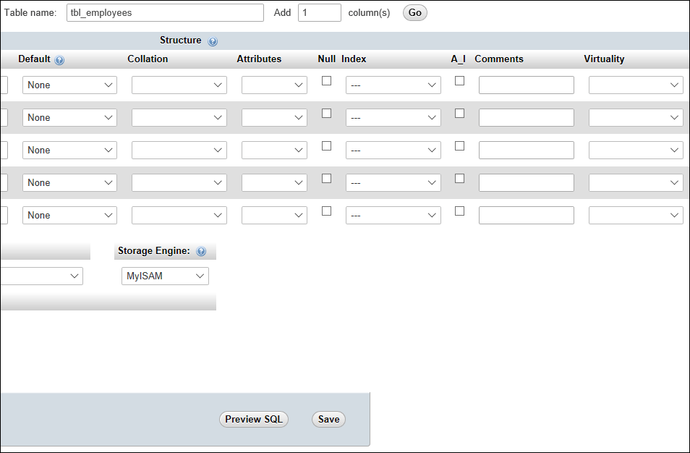Click the help icon beside Default header
The image size is (690, 453).
pos(59,60)
